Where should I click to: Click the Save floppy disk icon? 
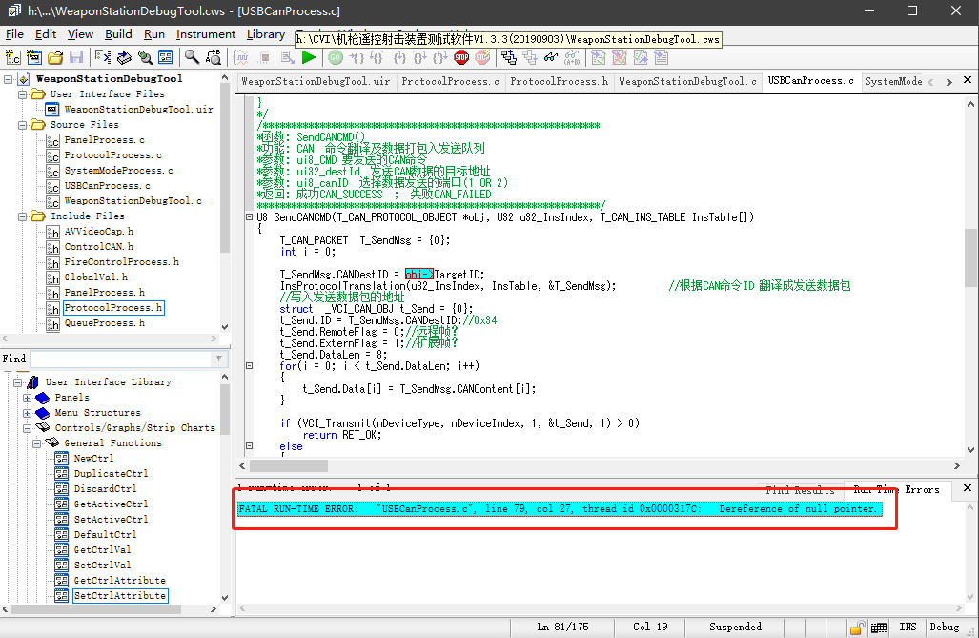tap(75, 57)
